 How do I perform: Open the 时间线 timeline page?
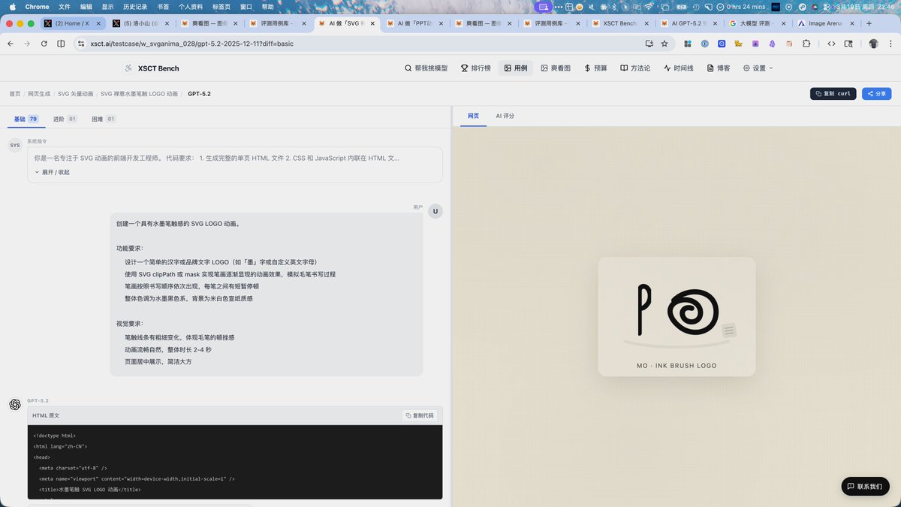point(678,68)
